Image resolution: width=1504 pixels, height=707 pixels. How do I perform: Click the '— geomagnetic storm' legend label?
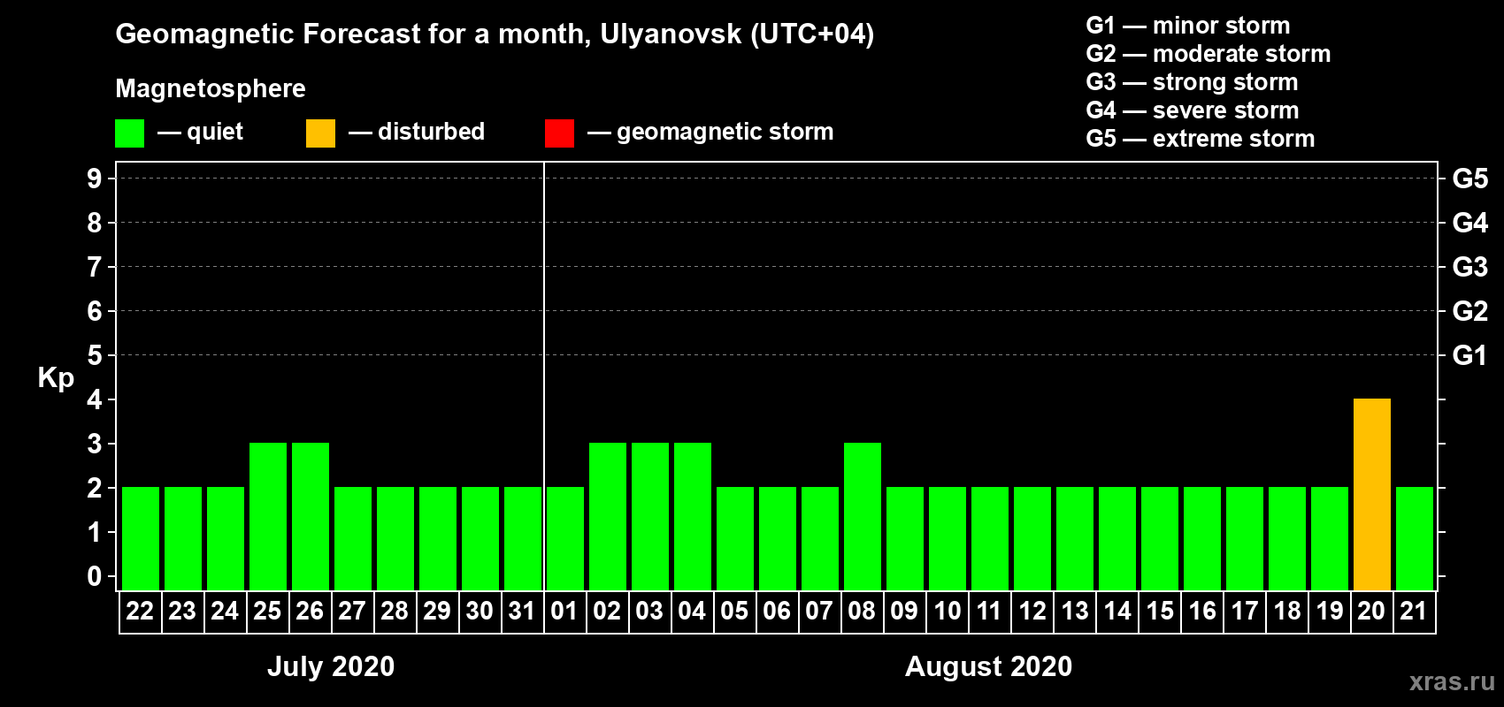pyautogui.click(x=710, y=133)
